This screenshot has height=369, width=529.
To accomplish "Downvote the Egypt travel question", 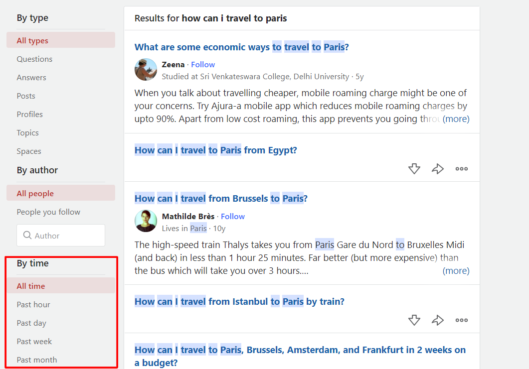I will [414, 169].
